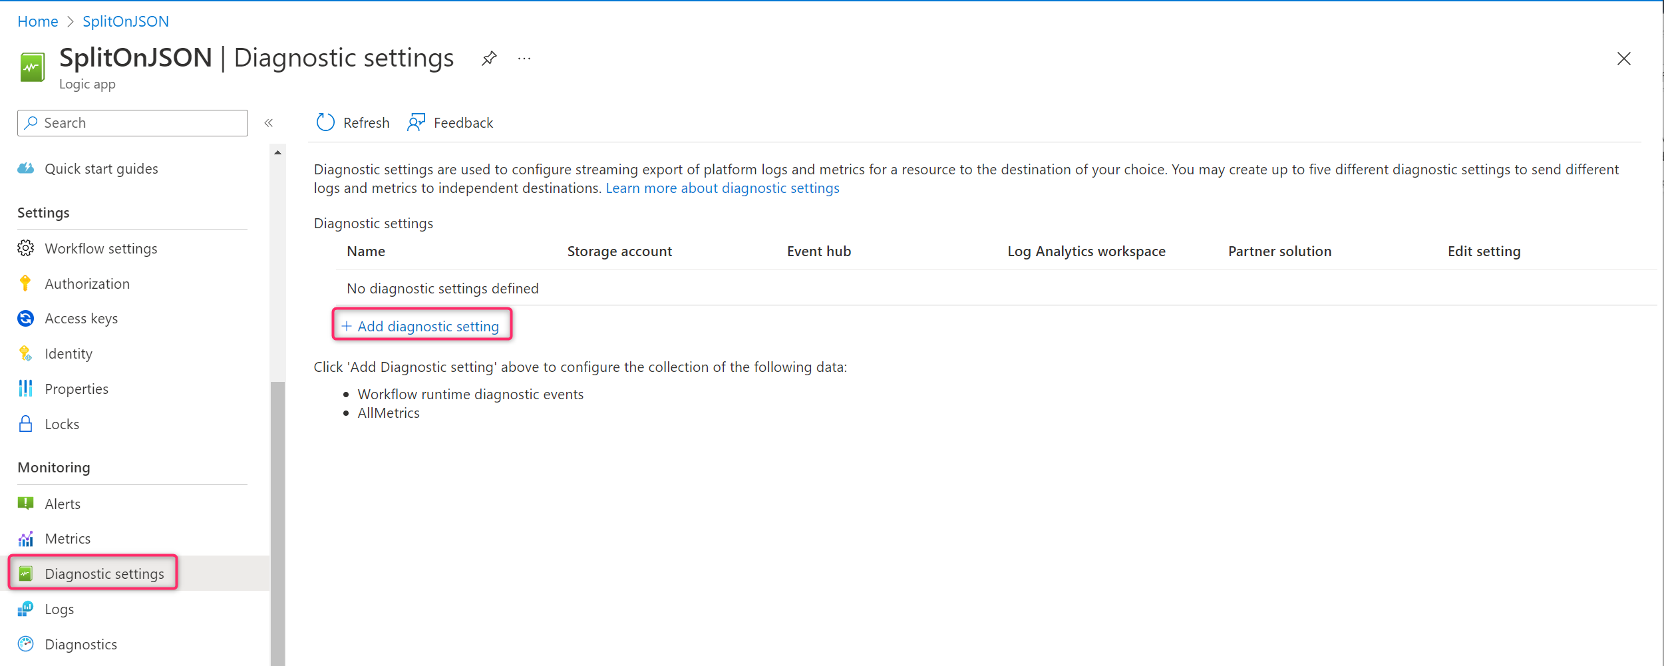The image size is (1664, 666).
Task: Open Learn more about diagnostic settings link
Action: [722, 188]
